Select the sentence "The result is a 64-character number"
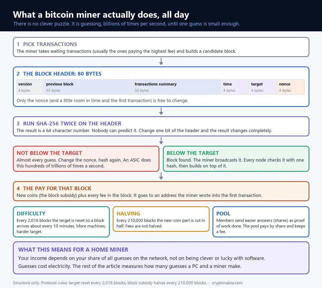 pyautogui.click(x=144, y=130)
